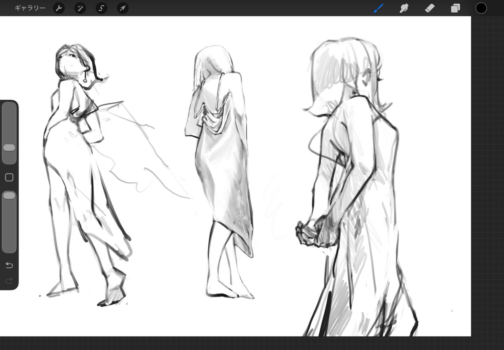Open the Adjustments magic wand menu
Viewport: 504px width, 350px height.
tap(80, 8)
